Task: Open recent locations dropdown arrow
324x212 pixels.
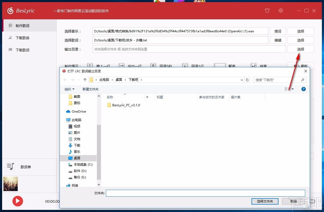Action: point(79,80)
